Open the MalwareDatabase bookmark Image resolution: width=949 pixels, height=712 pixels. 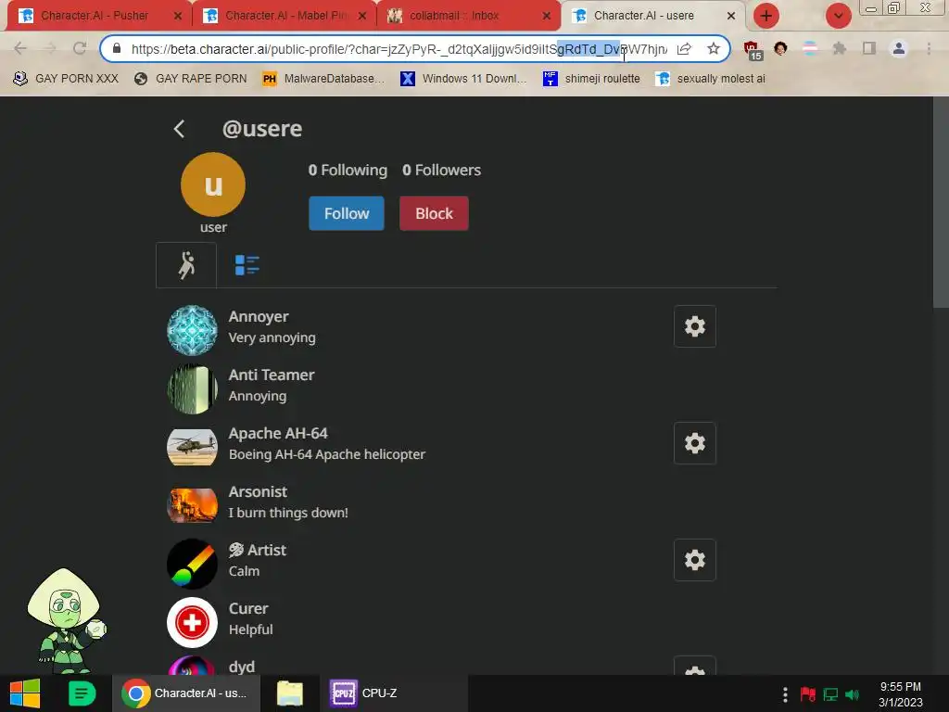[x=323, y=79]
